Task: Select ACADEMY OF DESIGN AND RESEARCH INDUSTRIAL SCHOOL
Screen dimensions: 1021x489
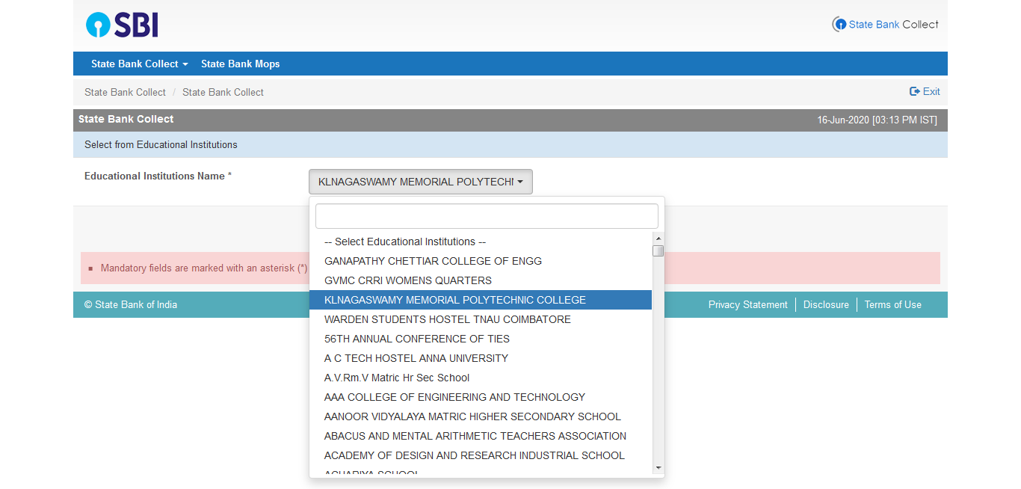Action: [481, 455]
